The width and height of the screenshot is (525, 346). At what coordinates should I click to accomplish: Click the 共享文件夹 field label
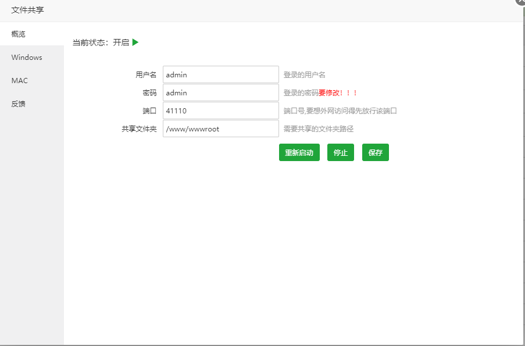click(x=139, y=129)
